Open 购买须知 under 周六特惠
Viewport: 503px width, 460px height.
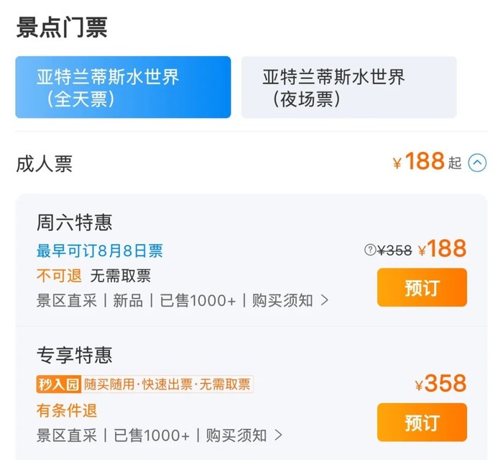(x=290, y=300)
